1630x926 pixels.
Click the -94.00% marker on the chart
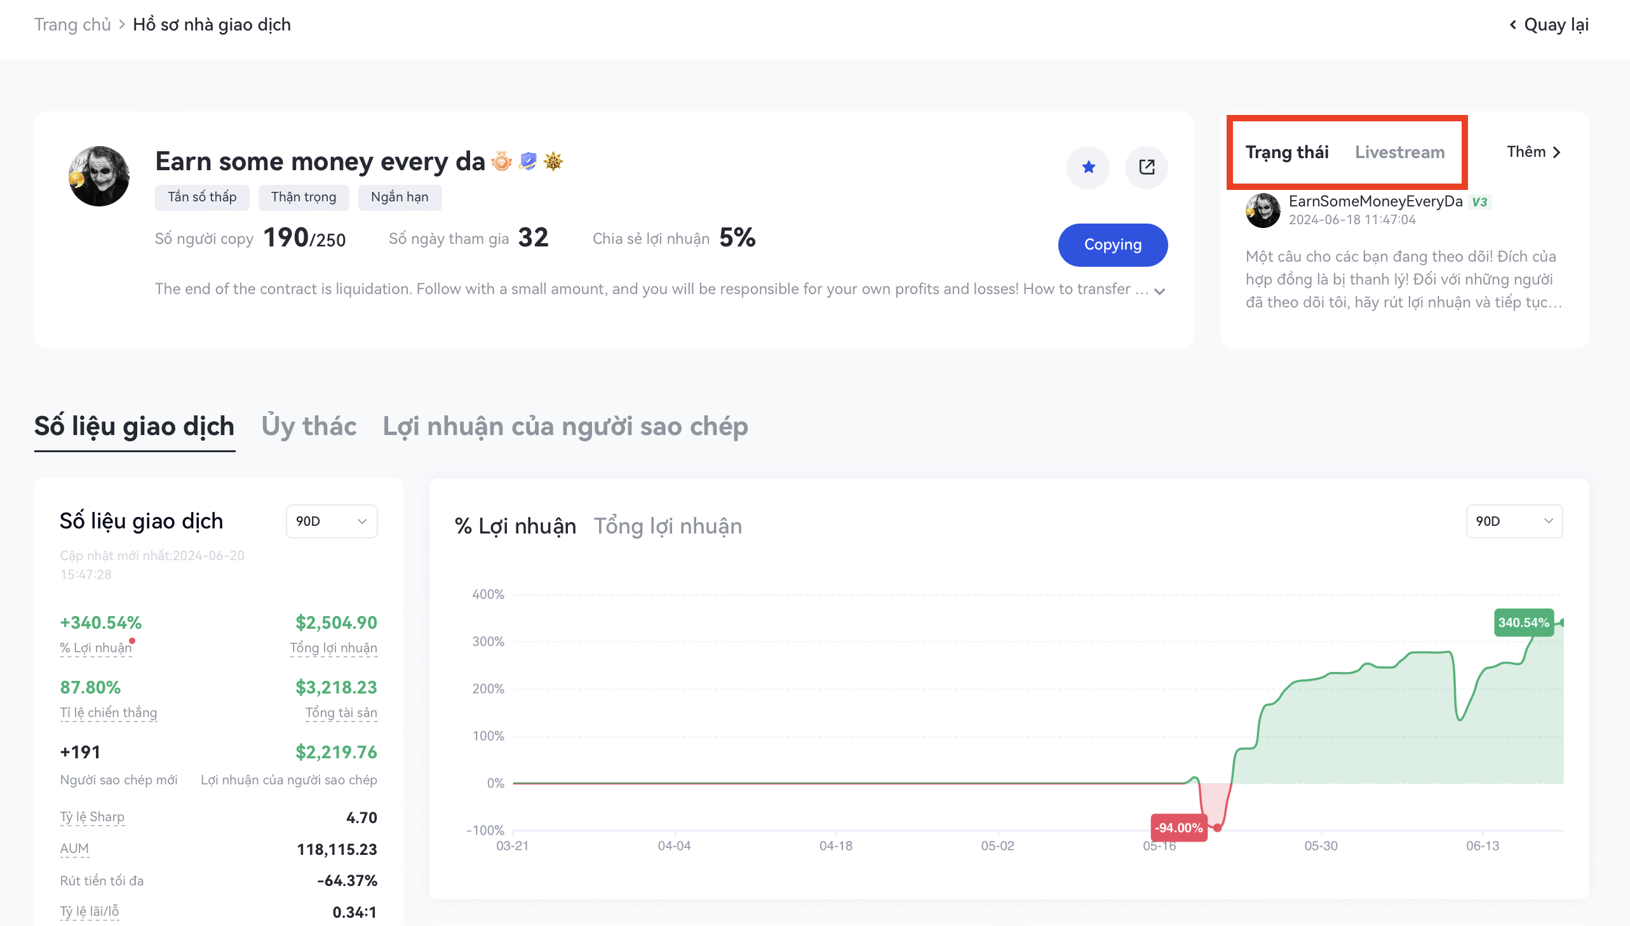click(1178, 828)
